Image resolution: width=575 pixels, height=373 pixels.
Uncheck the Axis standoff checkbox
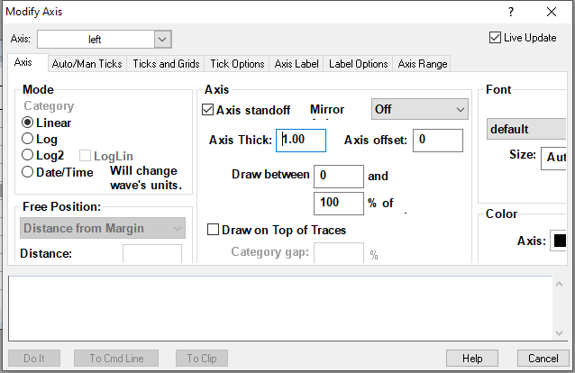click(x=207, y=110)
